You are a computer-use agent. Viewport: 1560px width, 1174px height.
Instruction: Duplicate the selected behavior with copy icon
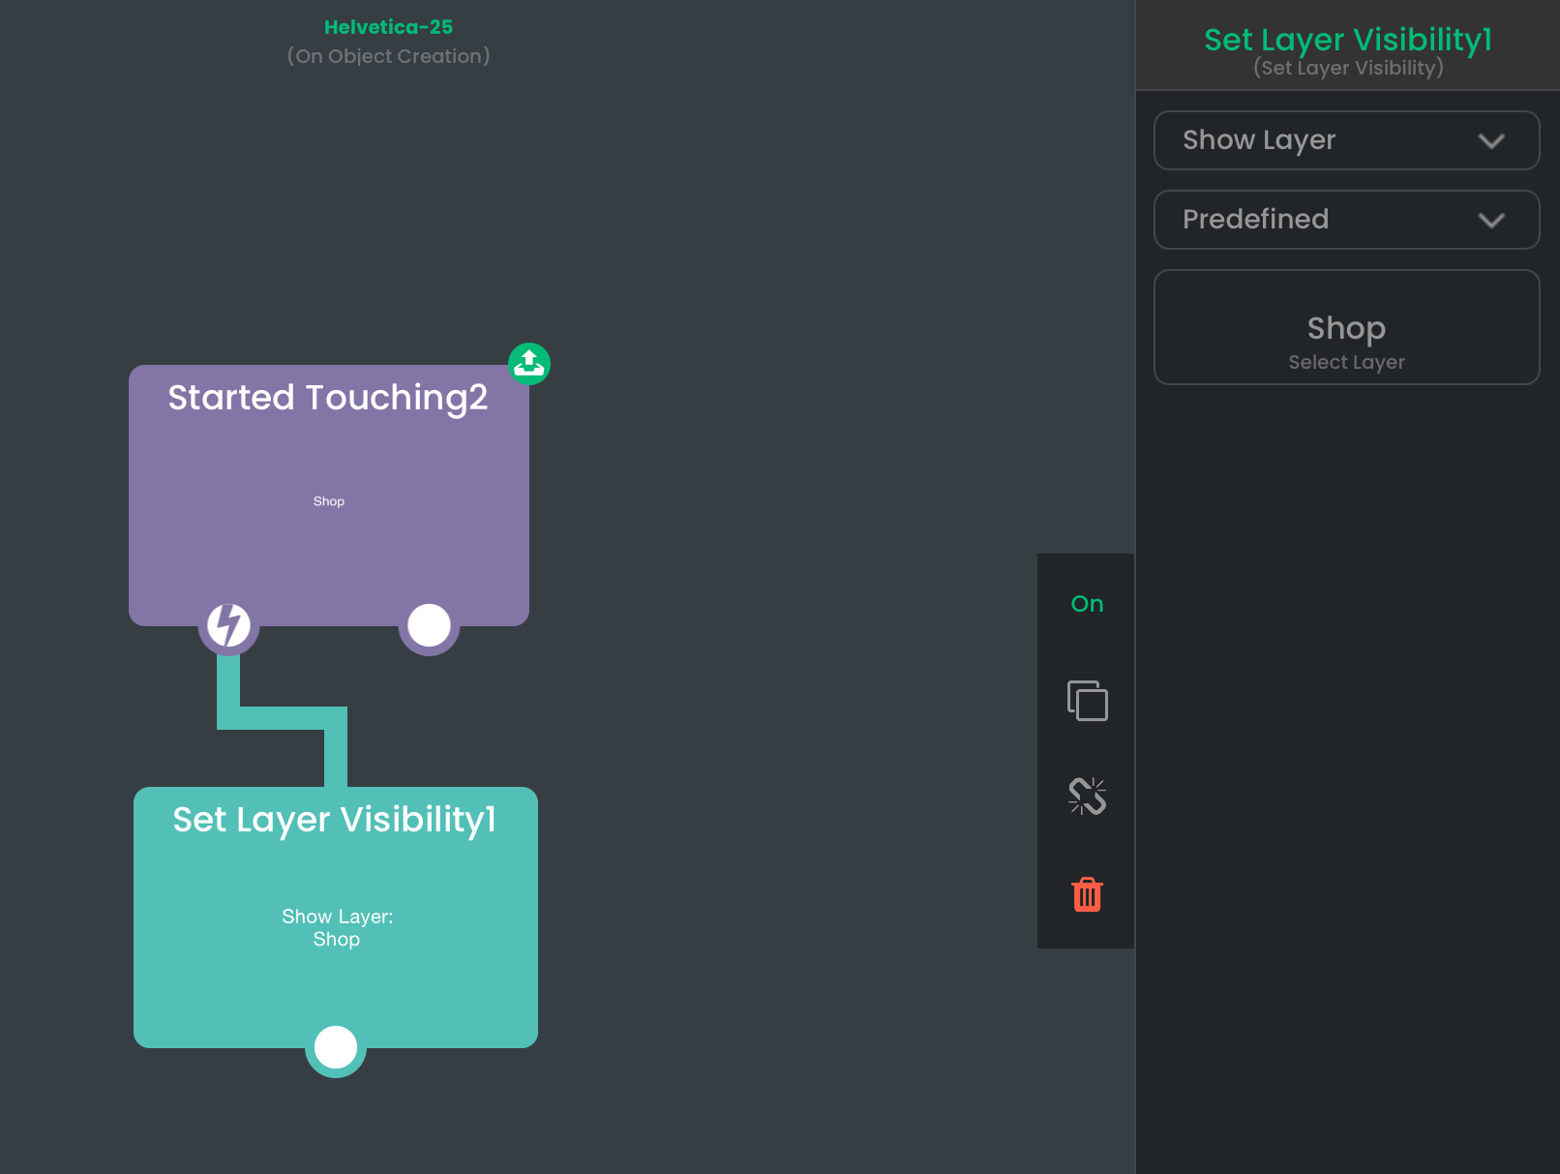pos(1087,701)
